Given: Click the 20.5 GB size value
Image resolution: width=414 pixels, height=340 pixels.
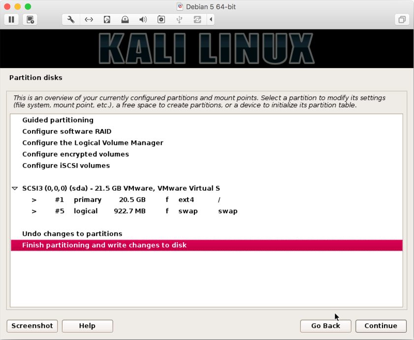Looking at the screenshot, I should (x=132, y=200).
